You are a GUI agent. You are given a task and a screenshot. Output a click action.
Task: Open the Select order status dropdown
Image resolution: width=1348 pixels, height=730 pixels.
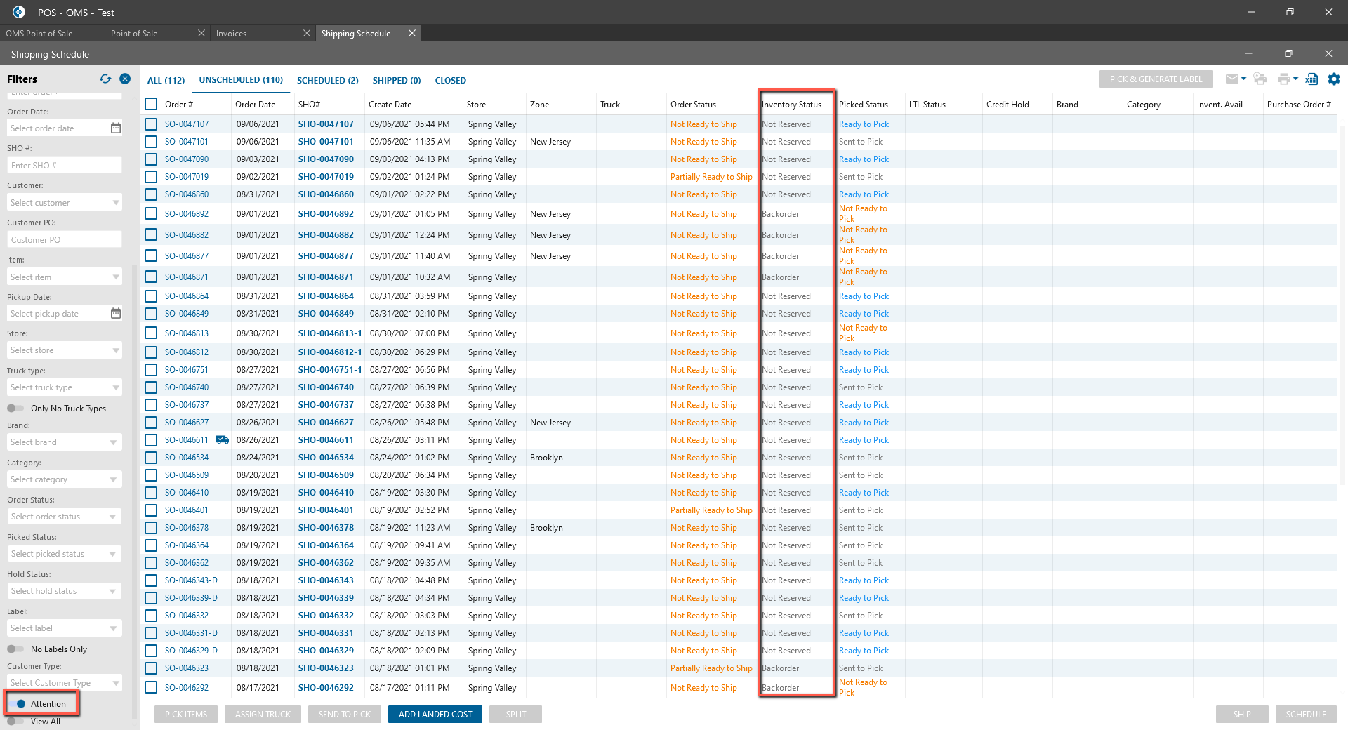point(65,517)
